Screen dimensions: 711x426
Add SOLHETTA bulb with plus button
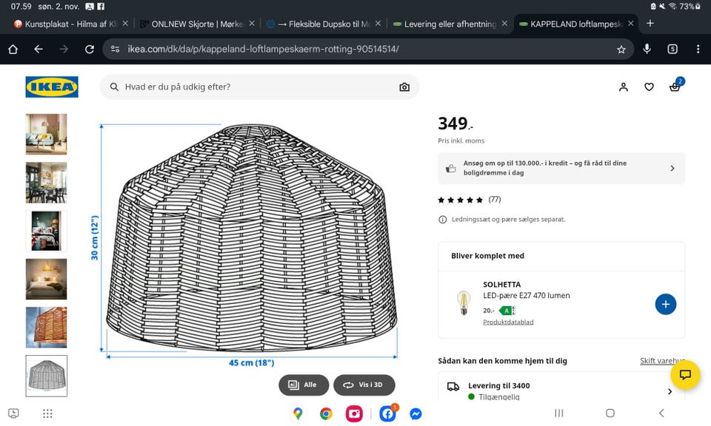(x=665, y=304)
